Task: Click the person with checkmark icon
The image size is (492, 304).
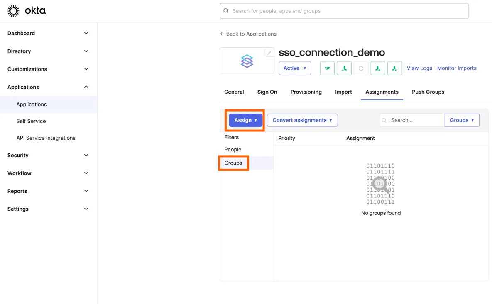Action: click(x=395, y=68)
